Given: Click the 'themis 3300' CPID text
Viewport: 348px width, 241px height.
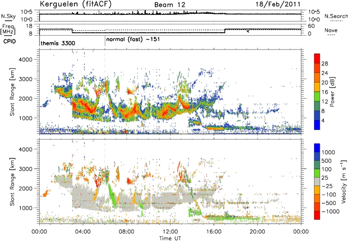Looking at the screenshot, I should pyautogui.click(x=58, y=43).
